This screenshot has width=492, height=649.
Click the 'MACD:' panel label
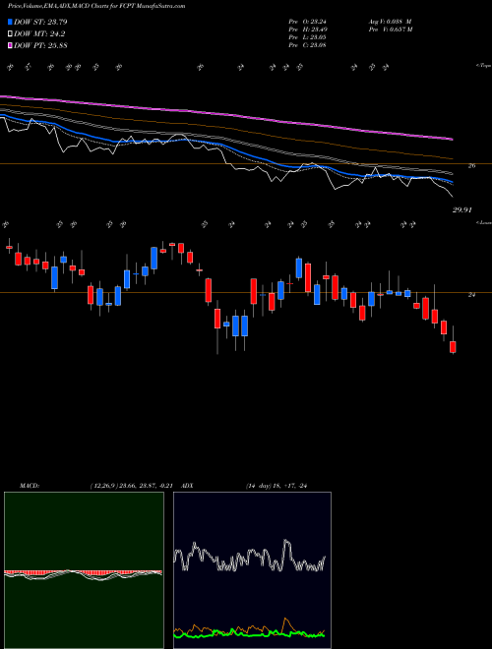pyautogui.click(x=30, y=486)
